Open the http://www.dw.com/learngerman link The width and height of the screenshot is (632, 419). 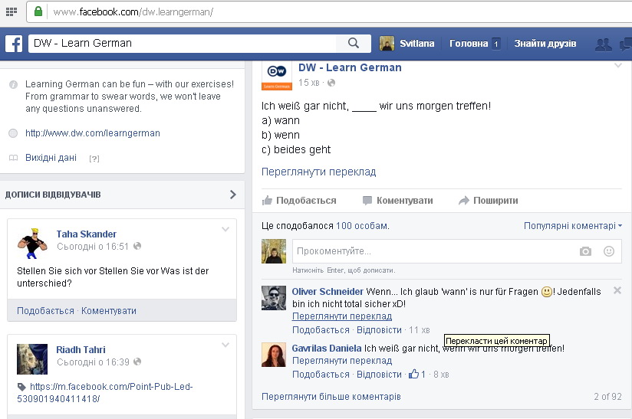point(93,133)
